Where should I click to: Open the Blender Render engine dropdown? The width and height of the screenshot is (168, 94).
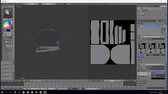(x=62, y=4)
